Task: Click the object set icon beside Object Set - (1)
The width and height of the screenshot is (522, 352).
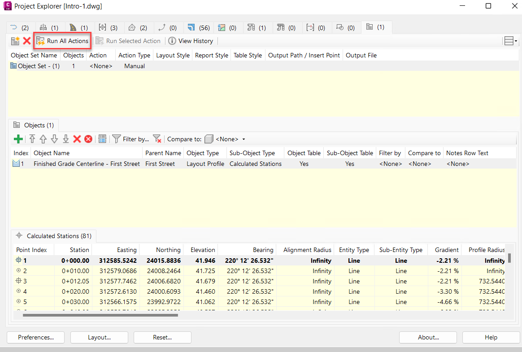Action: coord(13,66)
